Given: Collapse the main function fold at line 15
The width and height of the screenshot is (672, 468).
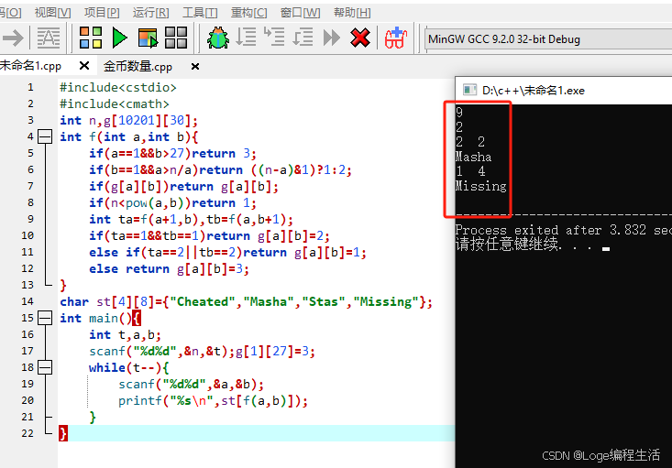Looking at the screenshot, I should click(45, 318).
